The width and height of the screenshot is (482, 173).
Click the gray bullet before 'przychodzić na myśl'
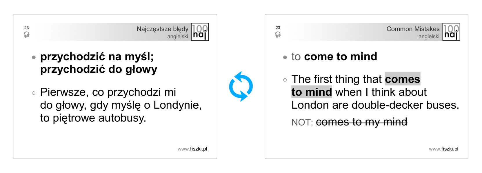(34, 57)
